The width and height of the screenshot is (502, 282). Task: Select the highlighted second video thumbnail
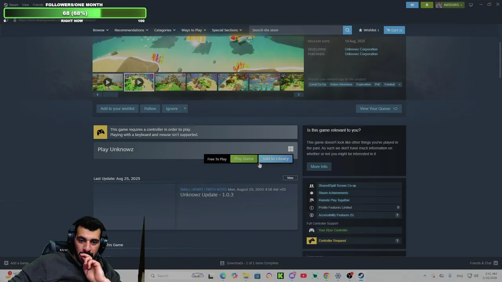139,82
